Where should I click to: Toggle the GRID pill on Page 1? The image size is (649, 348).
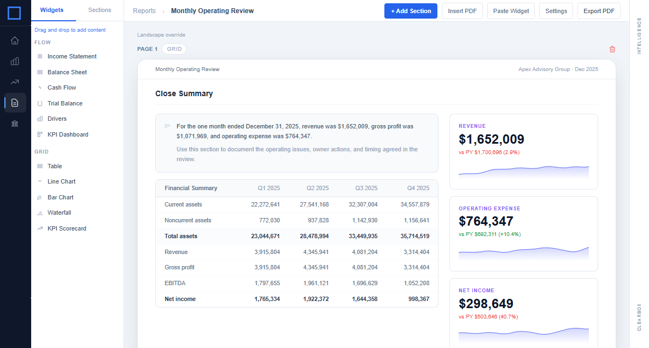click(x=174, y=49)
